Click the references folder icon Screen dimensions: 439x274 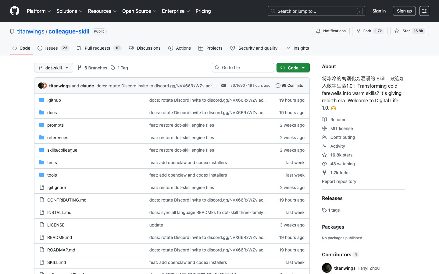pos(42,137)
